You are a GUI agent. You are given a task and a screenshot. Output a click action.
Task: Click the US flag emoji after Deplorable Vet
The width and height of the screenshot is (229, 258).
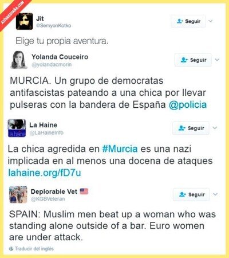84,191
